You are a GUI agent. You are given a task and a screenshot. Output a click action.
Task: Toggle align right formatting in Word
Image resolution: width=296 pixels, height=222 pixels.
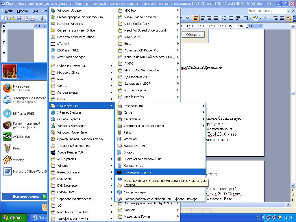[209, 18]
